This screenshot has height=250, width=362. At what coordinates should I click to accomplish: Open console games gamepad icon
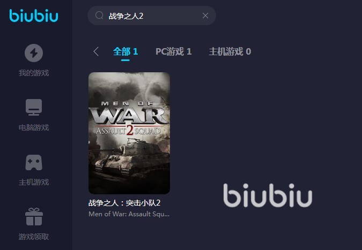[34, 162]
